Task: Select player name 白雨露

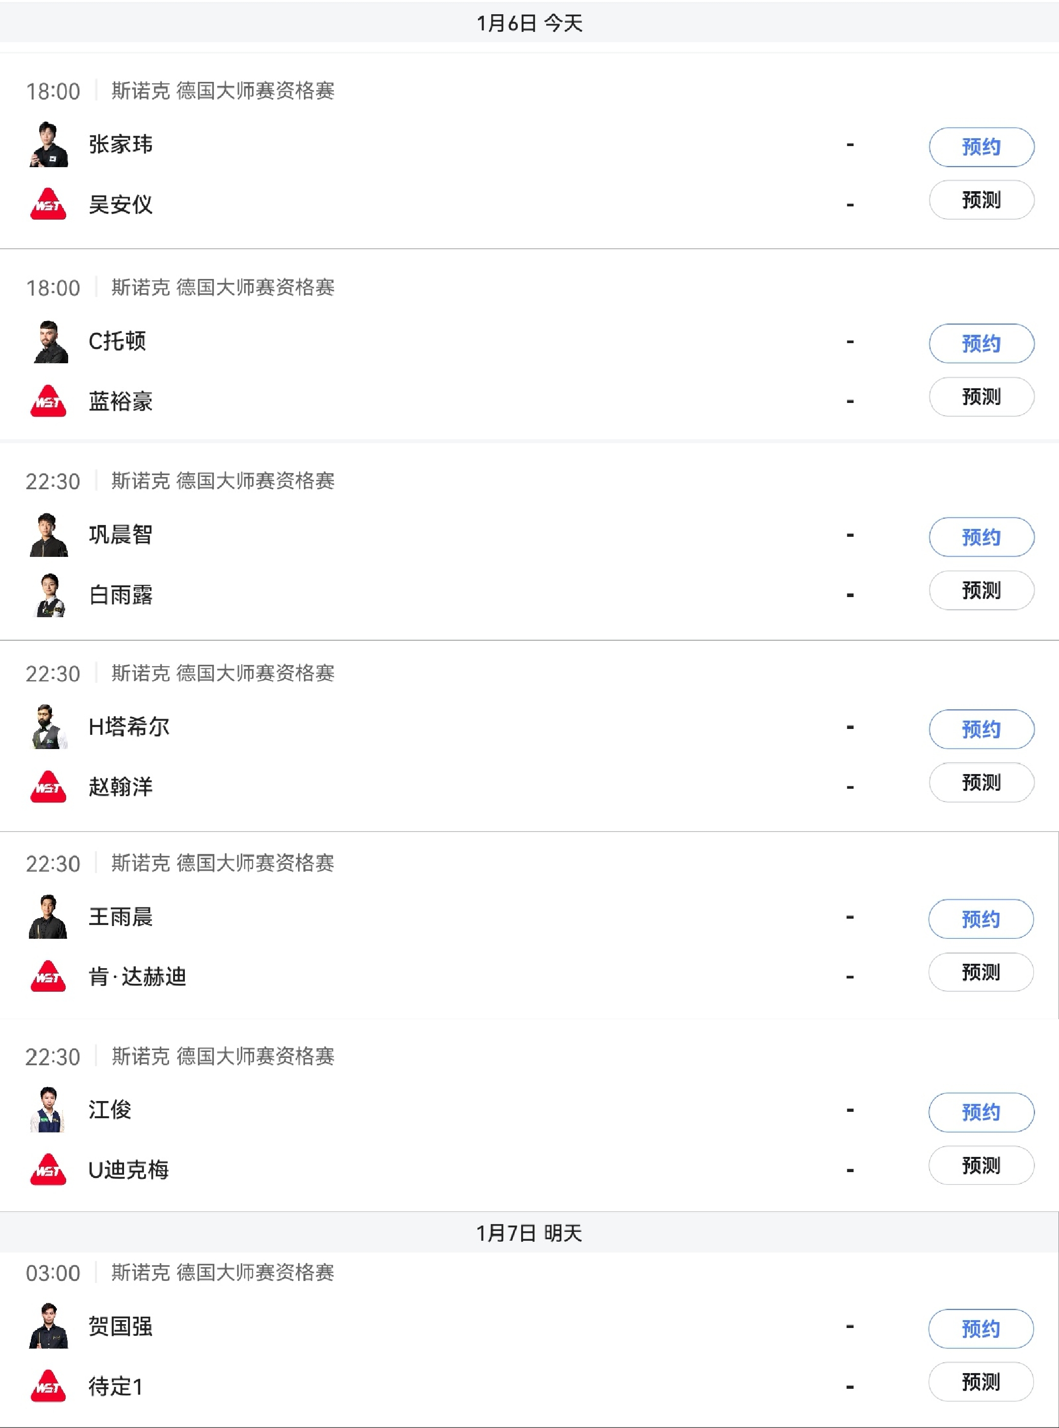Action: pos(121,596)
